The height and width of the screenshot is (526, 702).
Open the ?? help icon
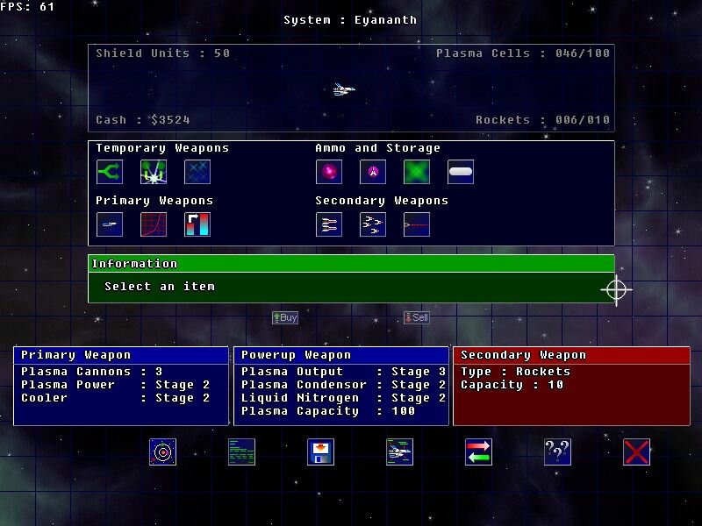[x=557, y=451]
